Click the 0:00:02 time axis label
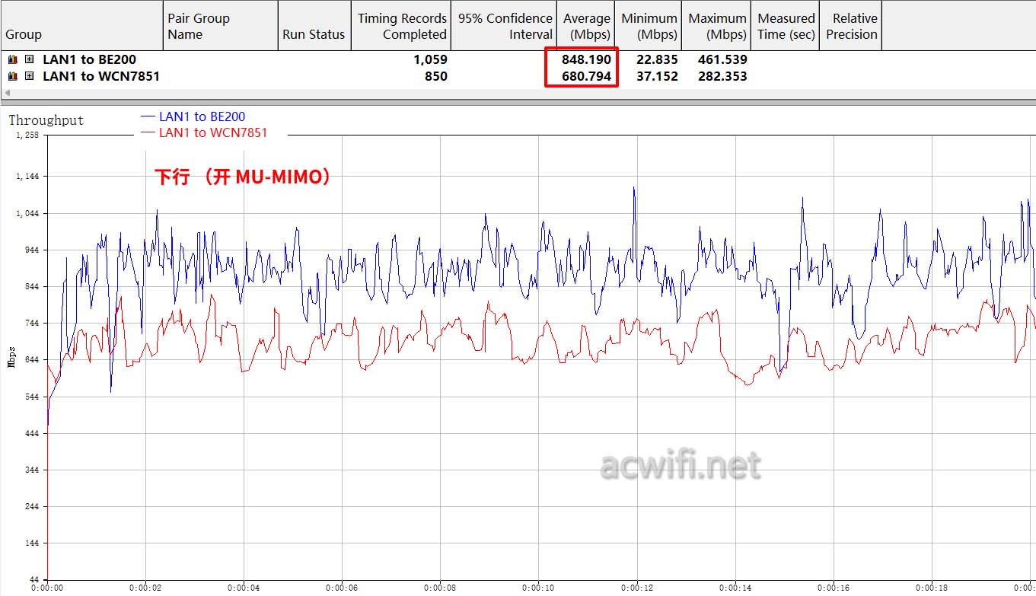The image size is (1036, 596). [145, 588]
